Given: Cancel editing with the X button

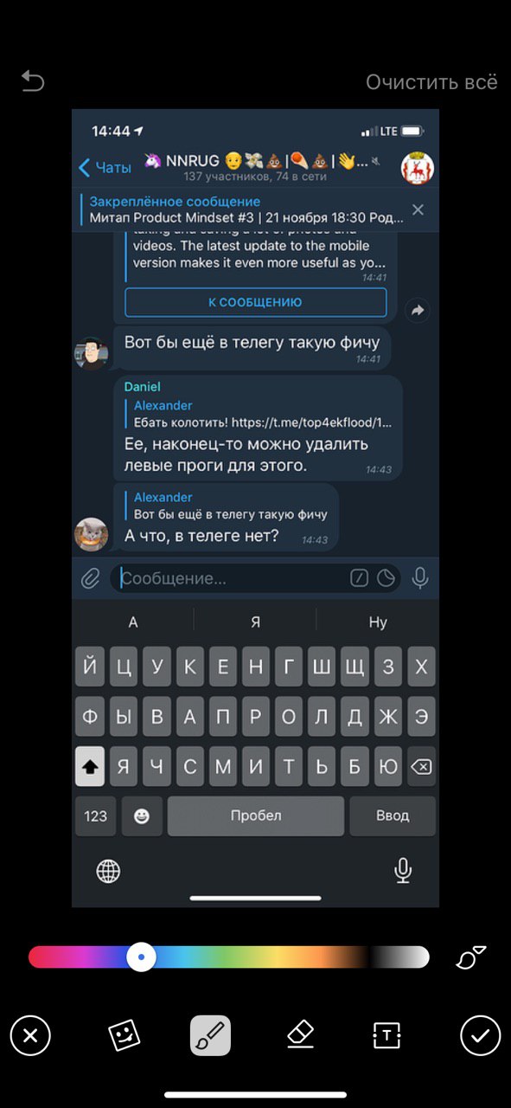Looking at the screenshot, I should (30, 1034).
